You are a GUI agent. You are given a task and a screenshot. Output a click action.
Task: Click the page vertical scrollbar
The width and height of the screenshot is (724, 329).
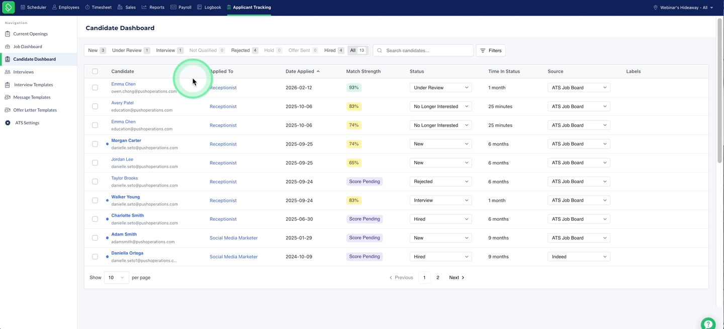pyautogui.click(x=719, y=90)
